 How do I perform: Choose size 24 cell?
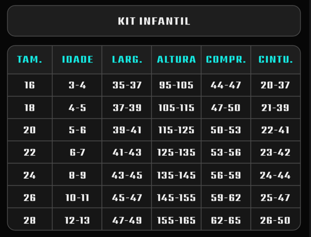(x=30, y=175)
